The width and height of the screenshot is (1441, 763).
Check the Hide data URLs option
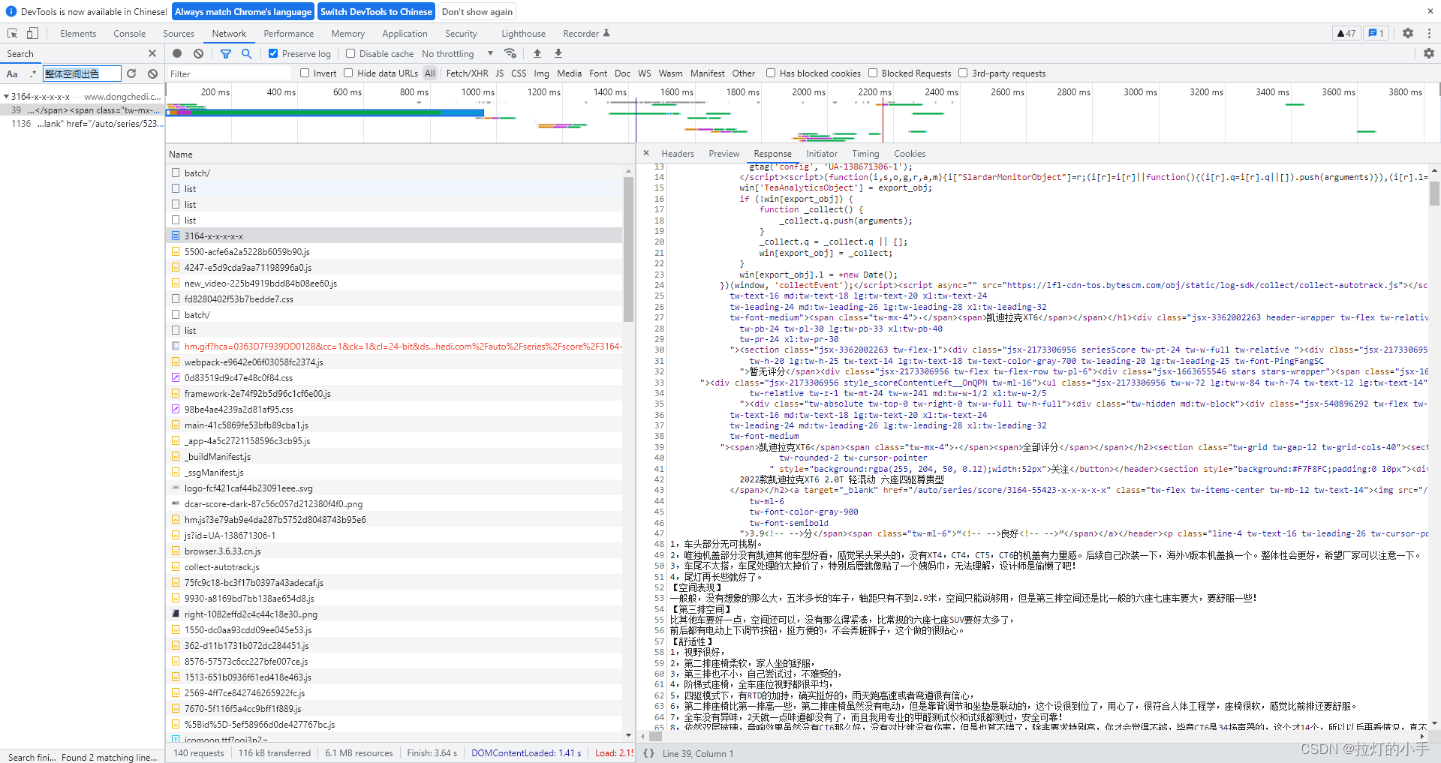point(348,74)
